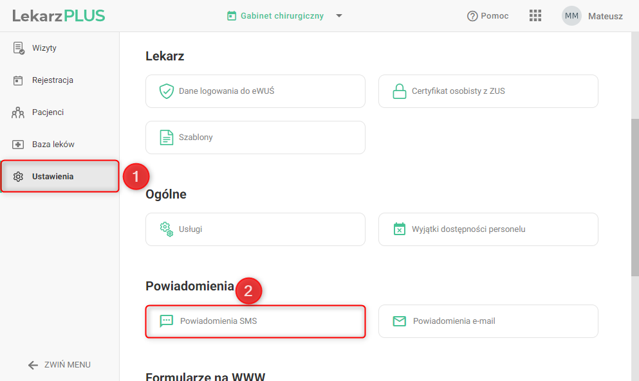Click the calendar-x icon for staff exceptions

coord(400,229)
